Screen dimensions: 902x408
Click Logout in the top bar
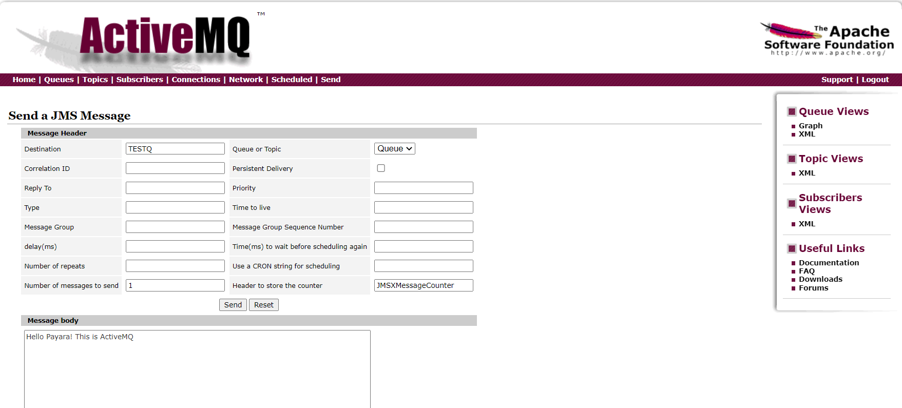[x=875, y=80]
